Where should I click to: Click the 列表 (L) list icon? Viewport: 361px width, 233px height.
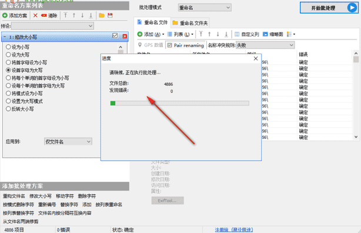click(170, 34)
